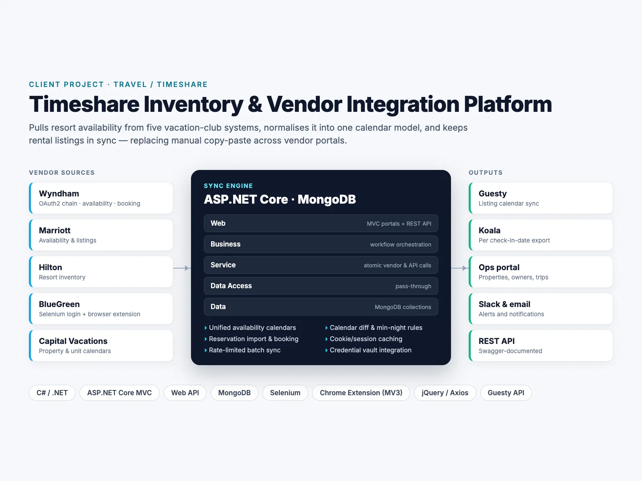This screenshot has height=481, width=642.
Task: Click 'Rate-limited batch sync' feature
Action: pyautogui.click(x=243, y=350)
